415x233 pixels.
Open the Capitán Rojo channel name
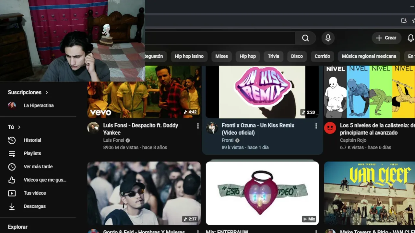pyautogui.click(x=353, y=140)
